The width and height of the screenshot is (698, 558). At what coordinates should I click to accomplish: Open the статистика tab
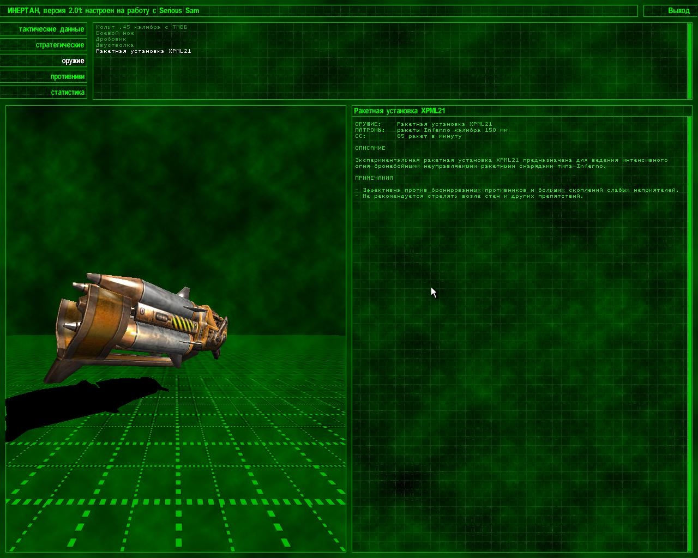coord(44,93)
